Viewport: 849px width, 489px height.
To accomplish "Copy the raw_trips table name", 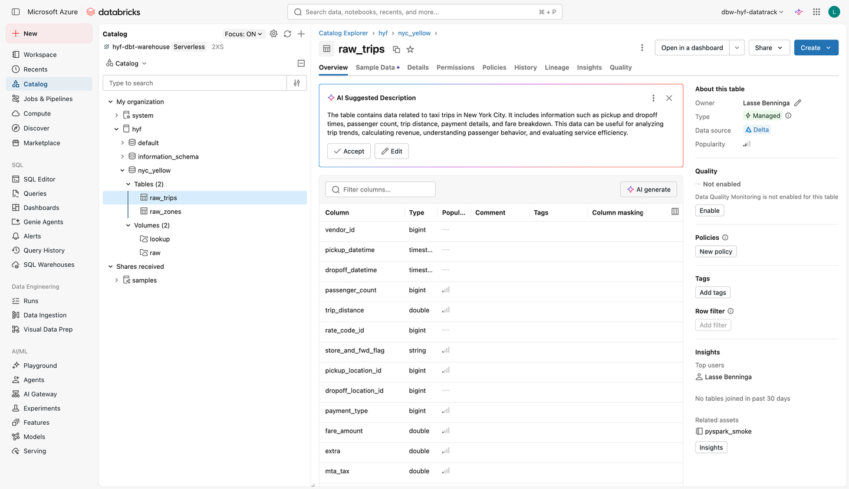I will (396, 49).
